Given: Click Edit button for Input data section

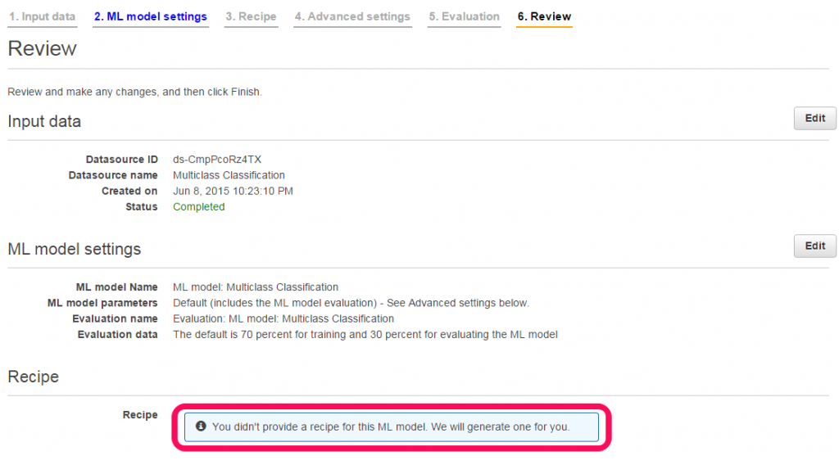Looking at the screenshot, I should tap(815, 118).
